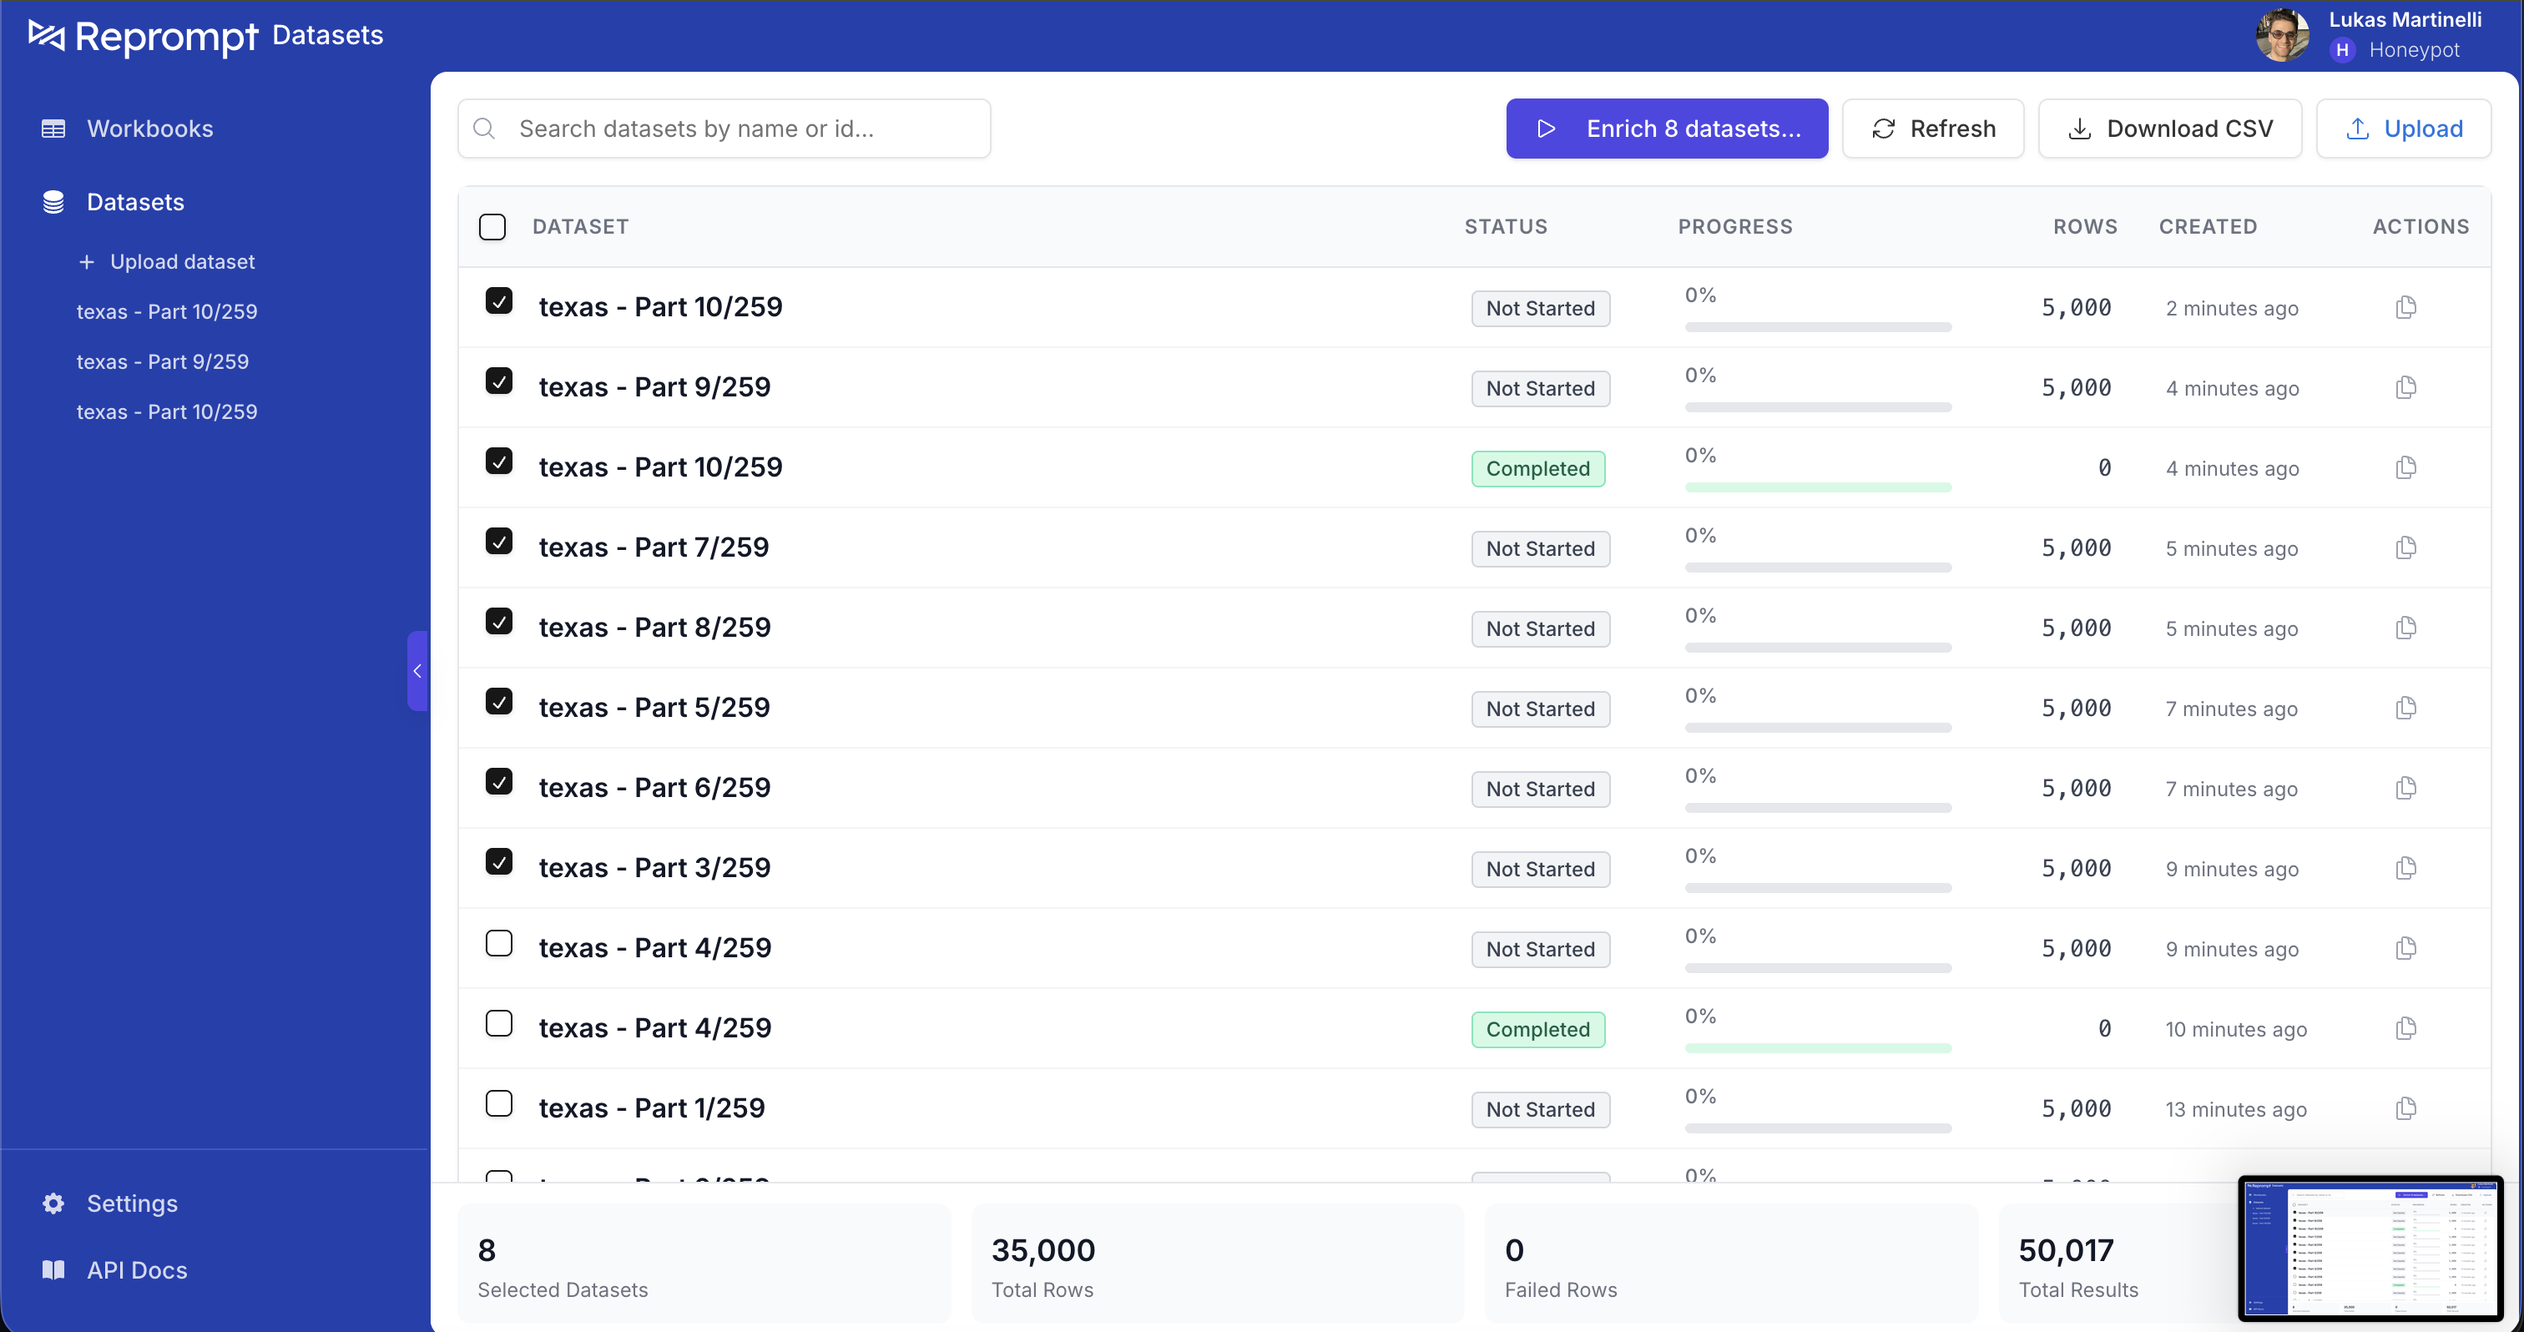Uncheck the texas Part 8/259 row checkbox
The image size is (2524, 1332).
[499, 621]
